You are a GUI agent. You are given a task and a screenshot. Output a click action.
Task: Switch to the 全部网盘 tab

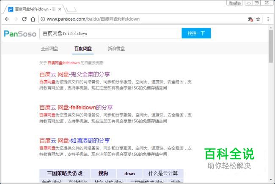click(49, 49)
